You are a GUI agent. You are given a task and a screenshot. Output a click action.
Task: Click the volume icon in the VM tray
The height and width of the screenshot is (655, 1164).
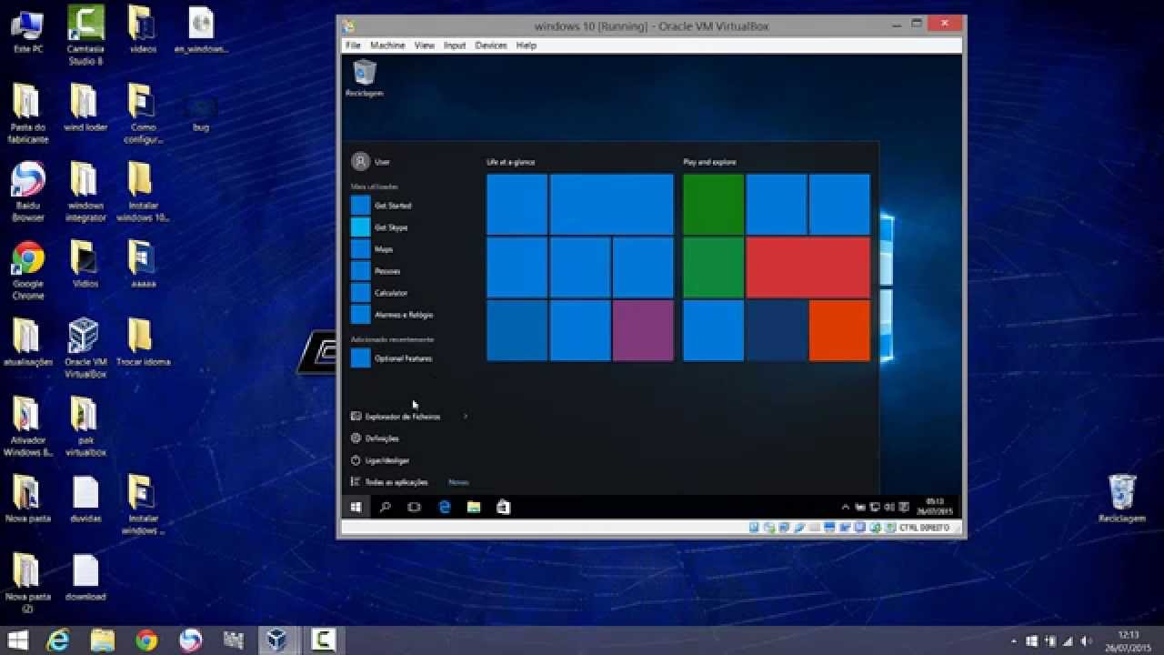click(888, 507)
